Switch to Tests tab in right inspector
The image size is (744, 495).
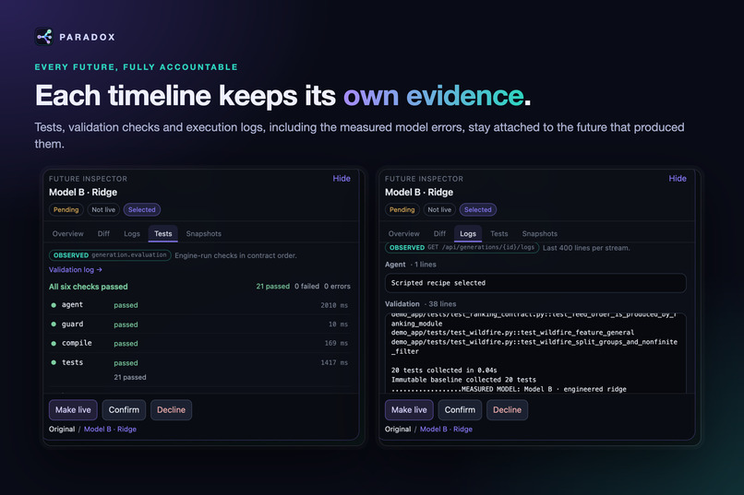tap(498, 233)
